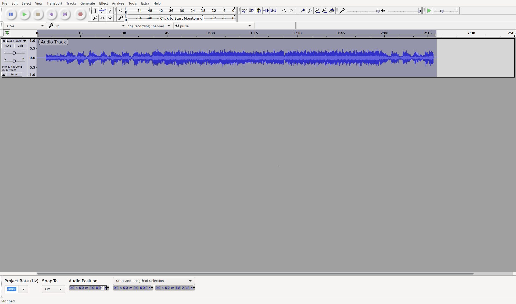Screen dimensions: 516x304
Task: Select the Selection (I-beam) tool
Action: click(x=95, y=11)
